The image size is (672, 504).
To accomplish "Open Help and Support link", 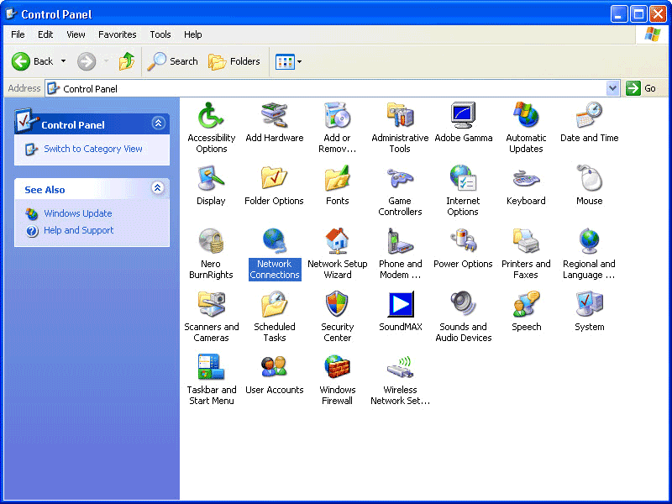I will click(x=79, y=230).
